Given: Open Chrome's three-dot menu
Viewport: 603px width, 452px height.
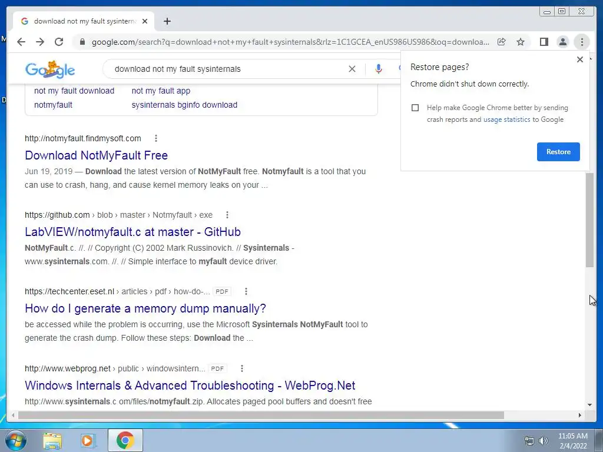Looking at the screenshot, I should coord(582,42).
